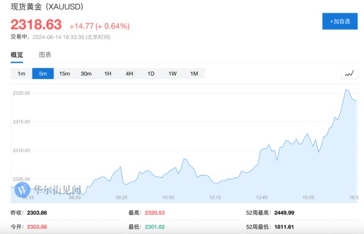
Task: Set chart interval to 1H
Action: coord(107,73)
